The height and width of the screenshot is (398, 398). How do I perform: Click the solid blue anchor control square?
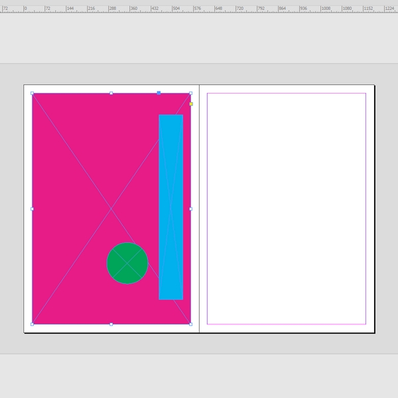pyautogui.click(x=159, y=93)
